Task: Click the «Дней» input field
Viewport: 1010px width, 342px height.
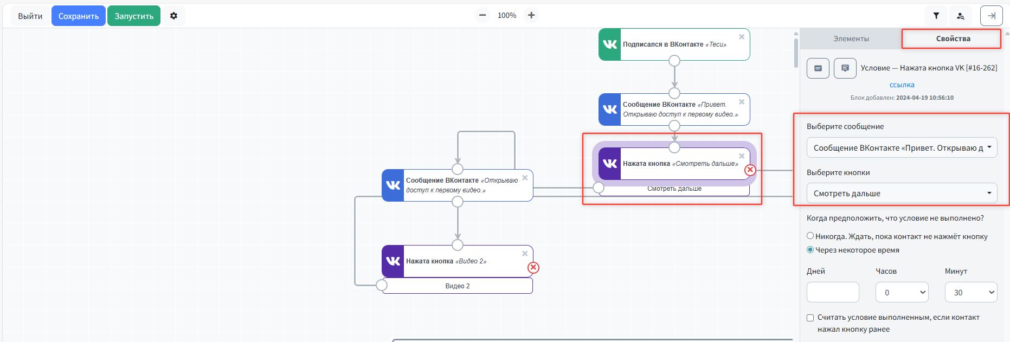Action: point(832,292)
